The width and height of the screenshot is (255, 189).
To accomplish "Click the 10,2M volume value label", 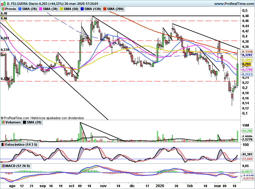I will (x=247, y=131).
